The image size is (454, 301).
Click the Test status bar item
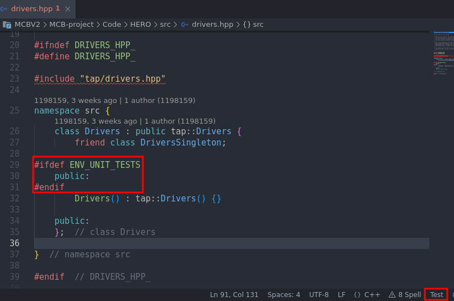click(x=436, y=294)
